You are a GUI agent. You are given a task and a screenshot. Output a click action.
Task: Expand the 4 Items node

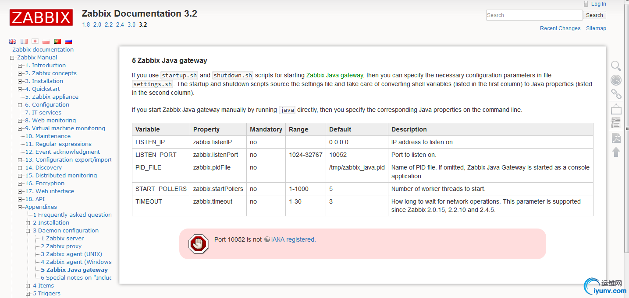point(28,286)
